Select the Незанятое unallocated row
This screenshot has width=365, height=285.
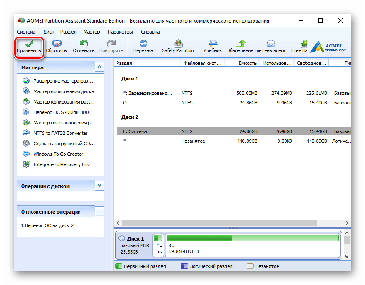234,141
